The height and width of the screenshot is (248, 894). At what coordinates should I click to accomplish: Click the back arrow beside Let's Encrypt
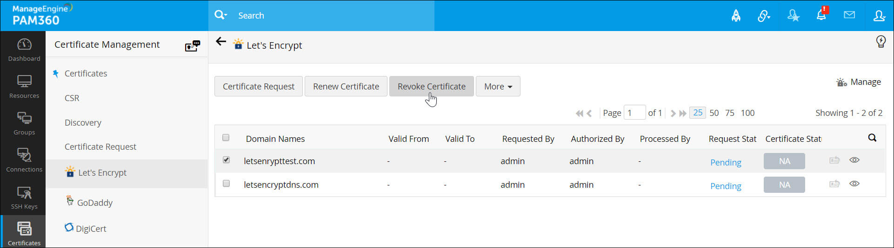[x=221, y=42]
